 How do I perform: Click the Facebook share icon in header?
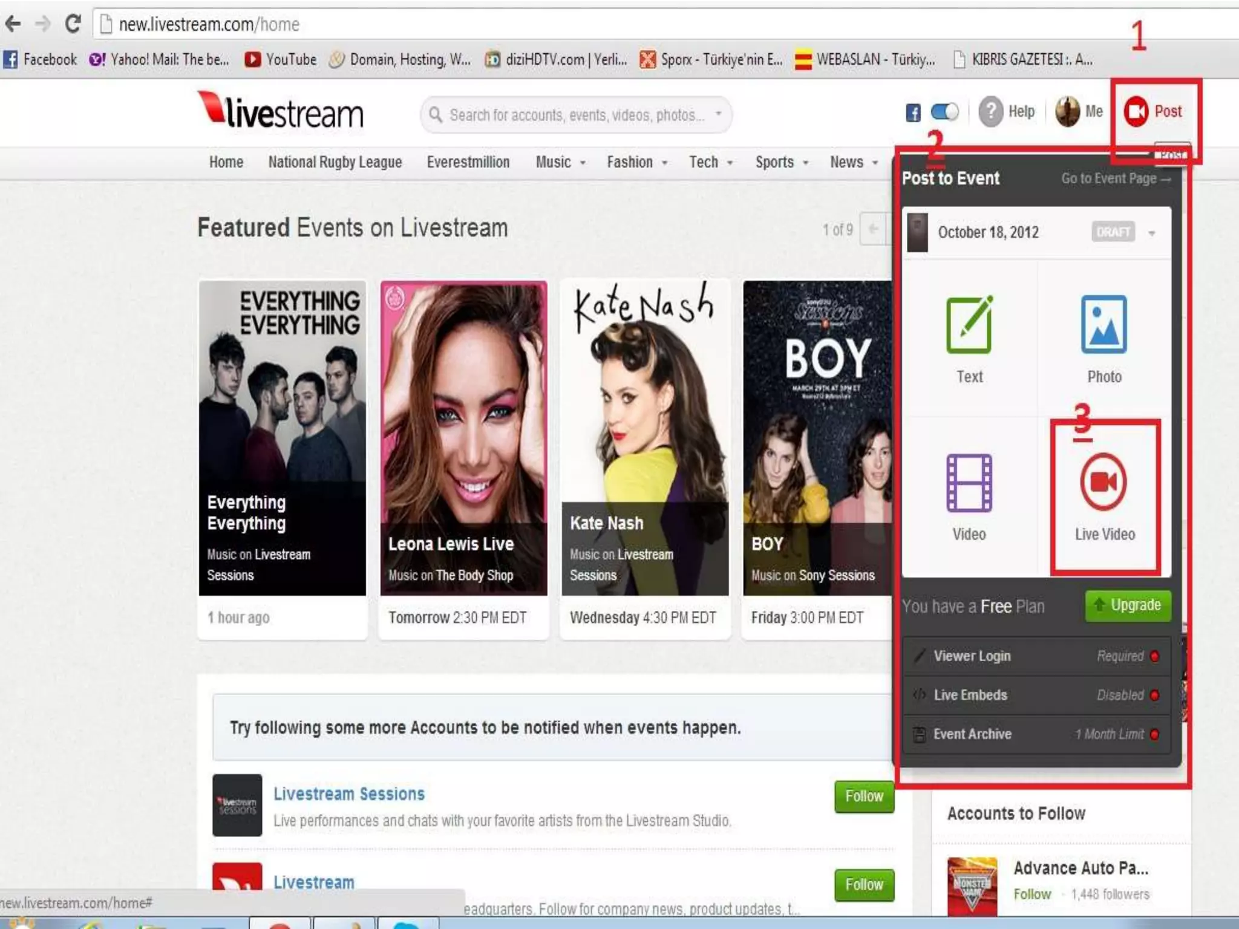913,112
